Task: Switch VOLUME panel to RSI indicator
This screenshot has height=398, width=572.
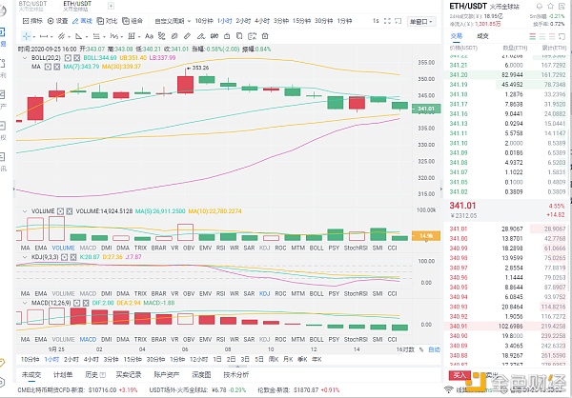Action: point(221,248)
